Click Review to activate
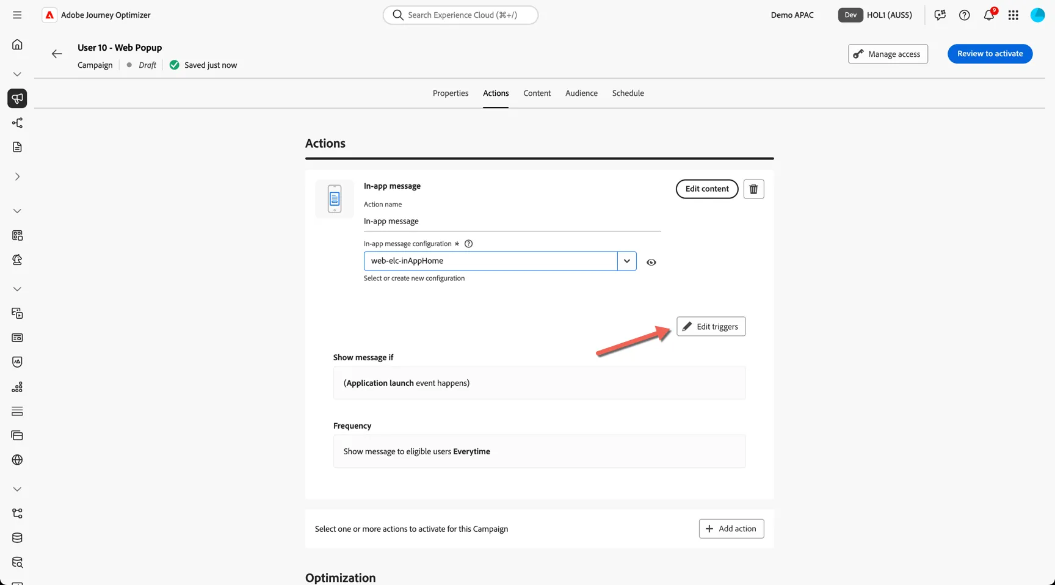Screen dimensions: 1055x585 coord(990,54)
